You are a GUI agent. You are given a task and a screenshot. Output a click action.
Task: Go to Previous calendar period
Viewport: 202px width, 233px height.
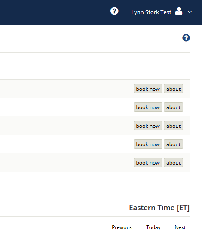122,227
